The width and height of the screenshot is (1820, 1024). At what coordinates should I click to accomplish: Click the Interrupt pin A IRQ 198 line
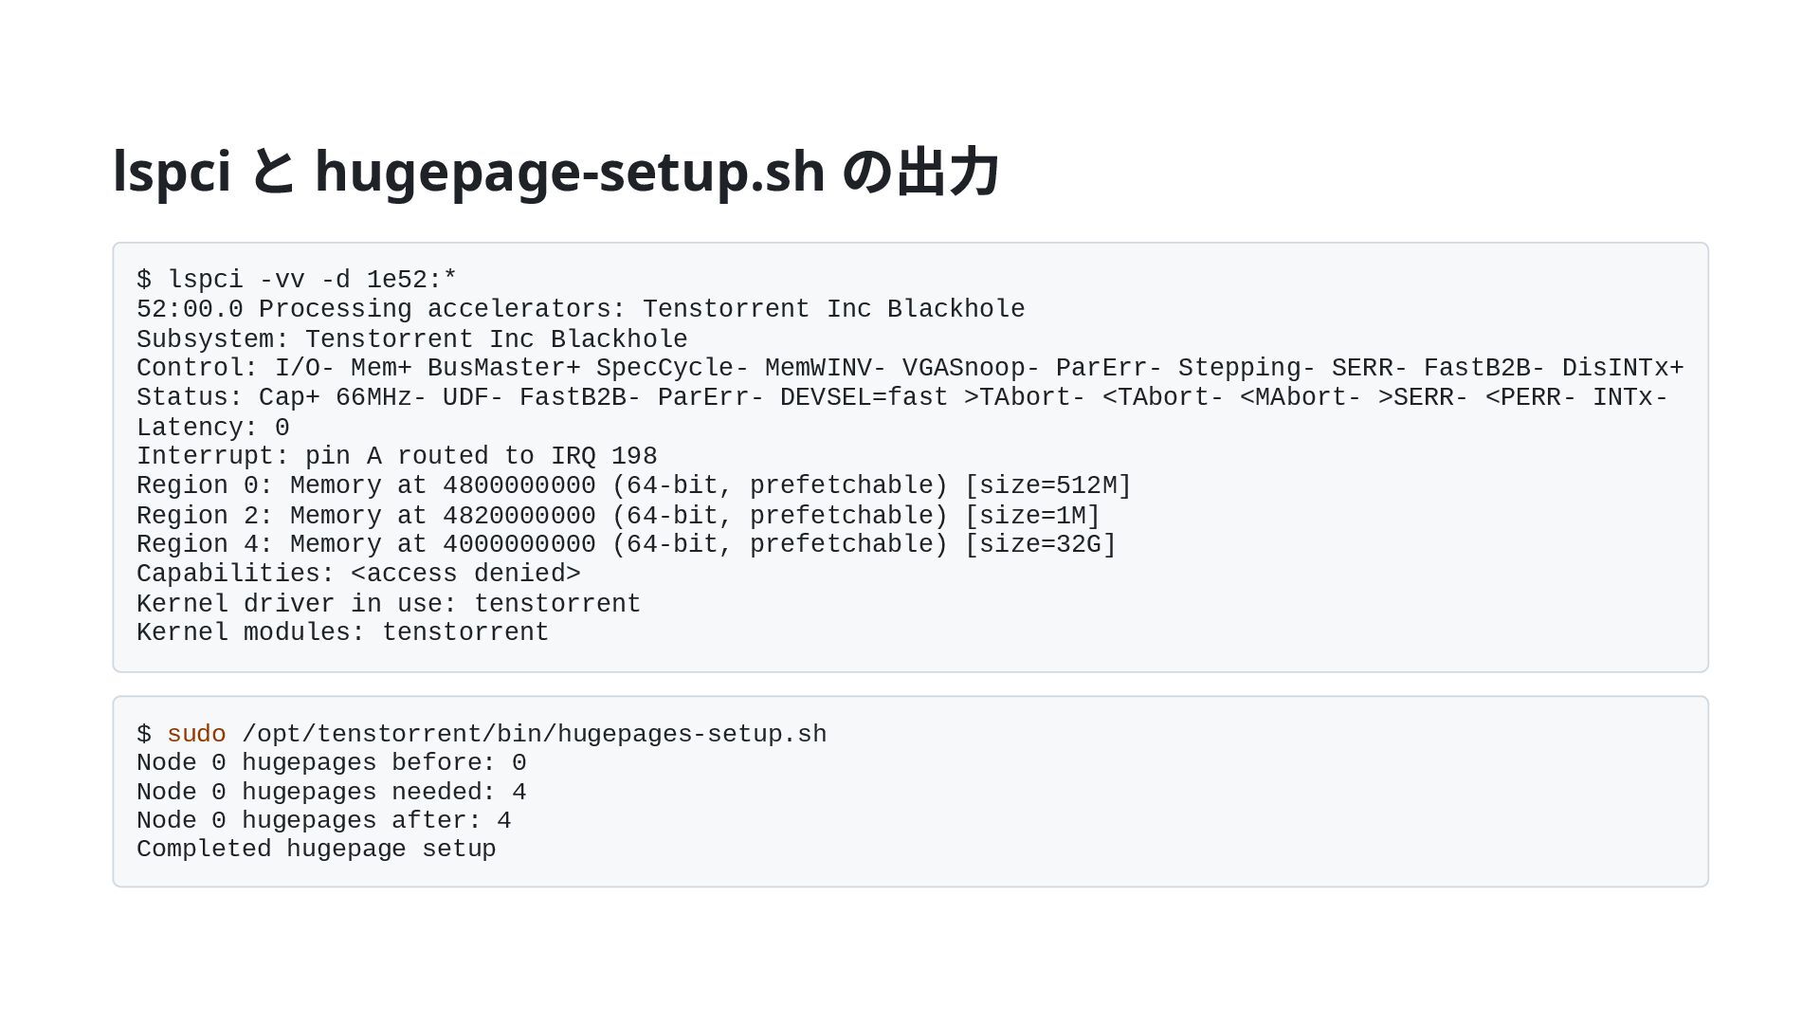tap(396, 456)
